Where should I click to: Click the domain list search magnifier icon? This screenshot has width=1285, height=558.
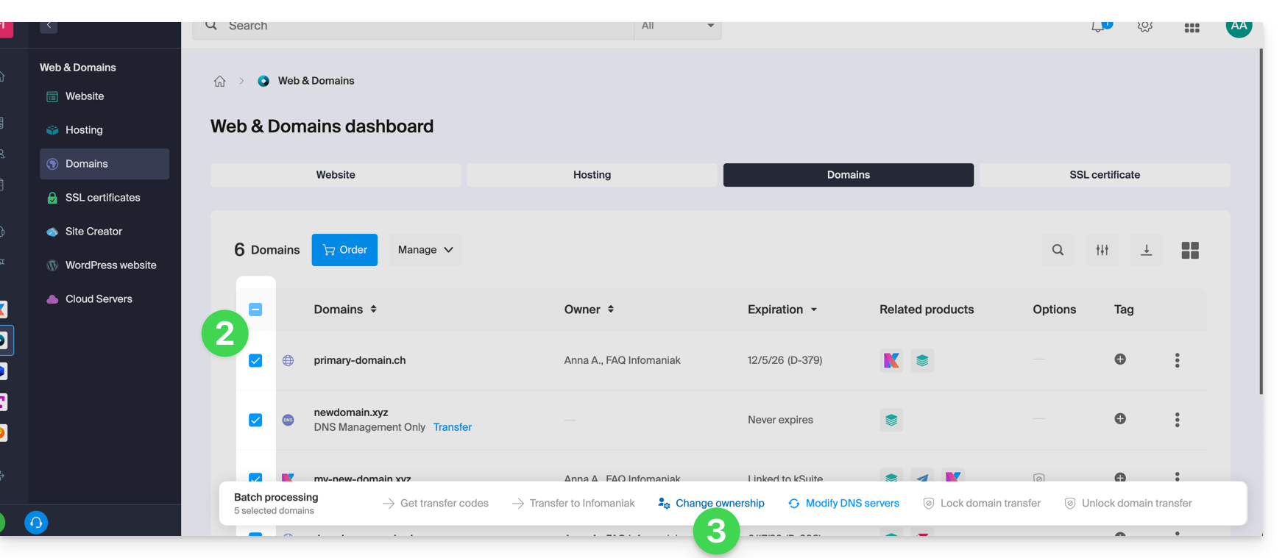click(1058, 250)
